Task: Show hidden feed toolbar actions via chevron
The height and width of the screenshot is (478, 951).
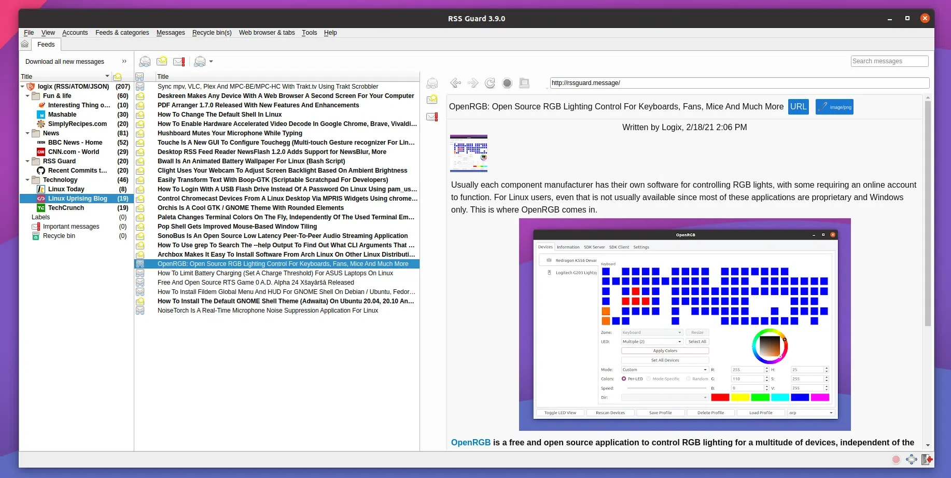Action: tap(124, 61)
